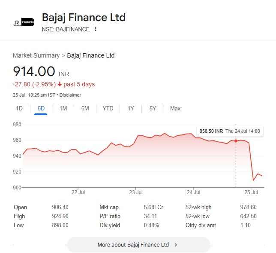Select the 5D time range tab
The image size is (276, 253).
(41, 108)
